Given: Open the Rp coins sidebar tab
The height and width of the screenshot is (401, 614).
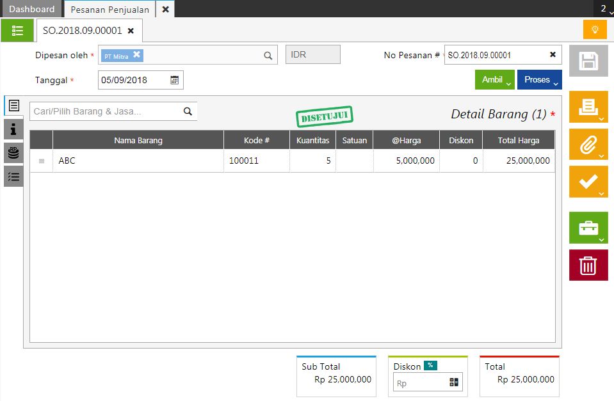Looking at the screenshot, I should click(13, 153).
